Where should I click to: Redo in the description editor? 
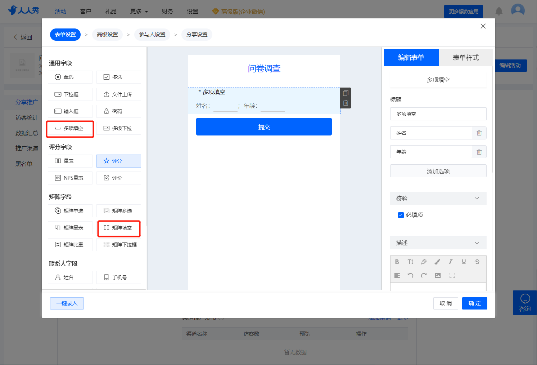424,275
